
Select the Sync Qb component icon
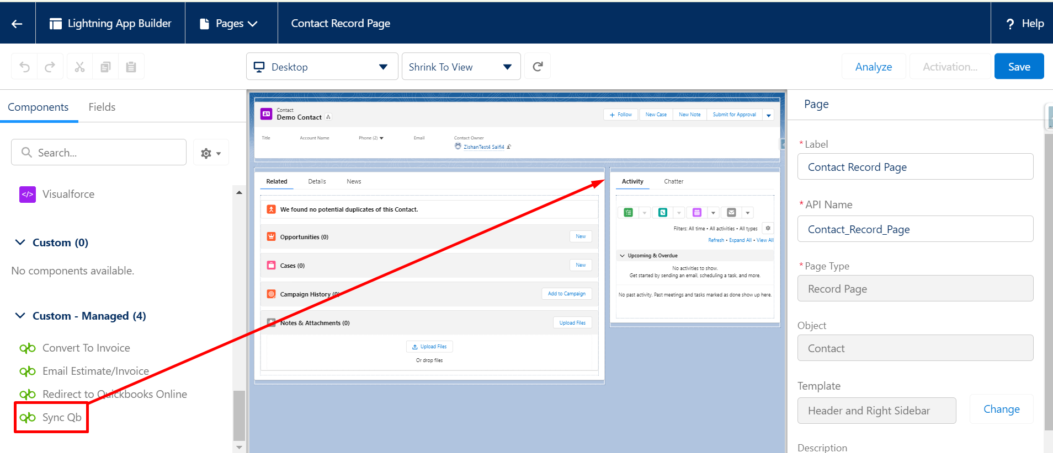[28, 417]
